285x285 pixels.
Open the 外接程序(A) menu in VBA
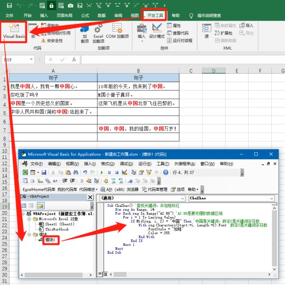point(185,164)
